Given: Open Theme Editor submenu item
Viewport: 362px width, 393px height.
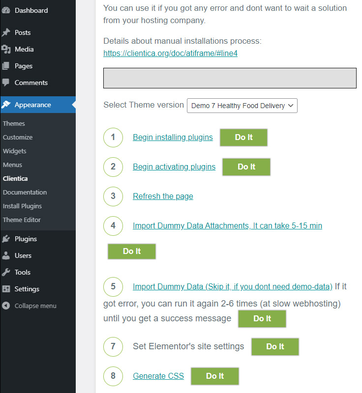Looking at the screenshot, I should (22, 220).
